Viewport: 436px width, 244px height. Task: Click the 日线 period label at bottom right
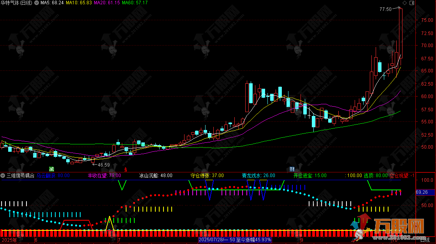425,240
